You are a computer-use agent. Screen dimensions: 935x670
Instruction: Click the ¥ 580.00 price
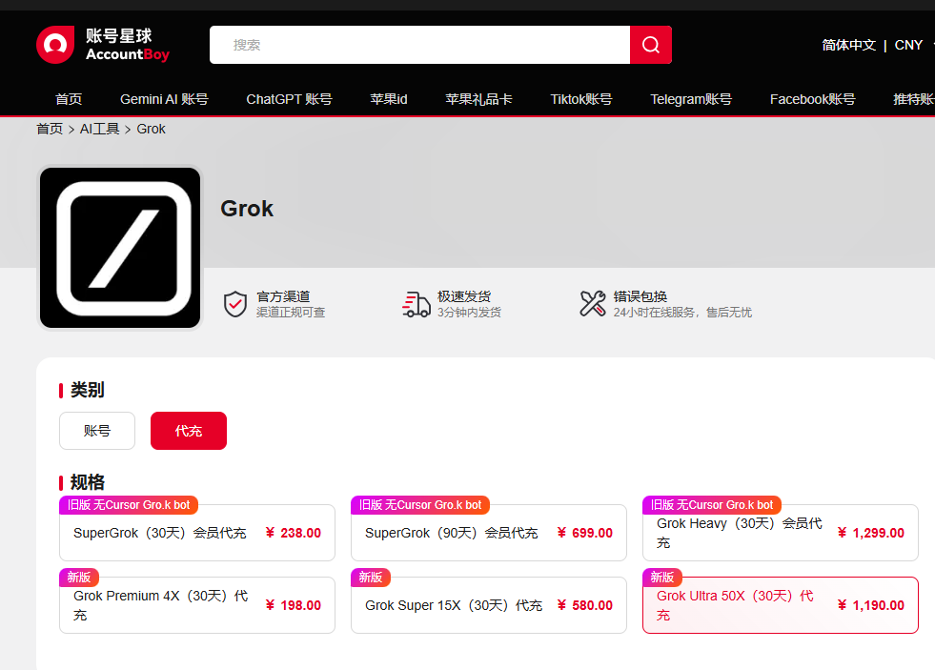point(584,605)
